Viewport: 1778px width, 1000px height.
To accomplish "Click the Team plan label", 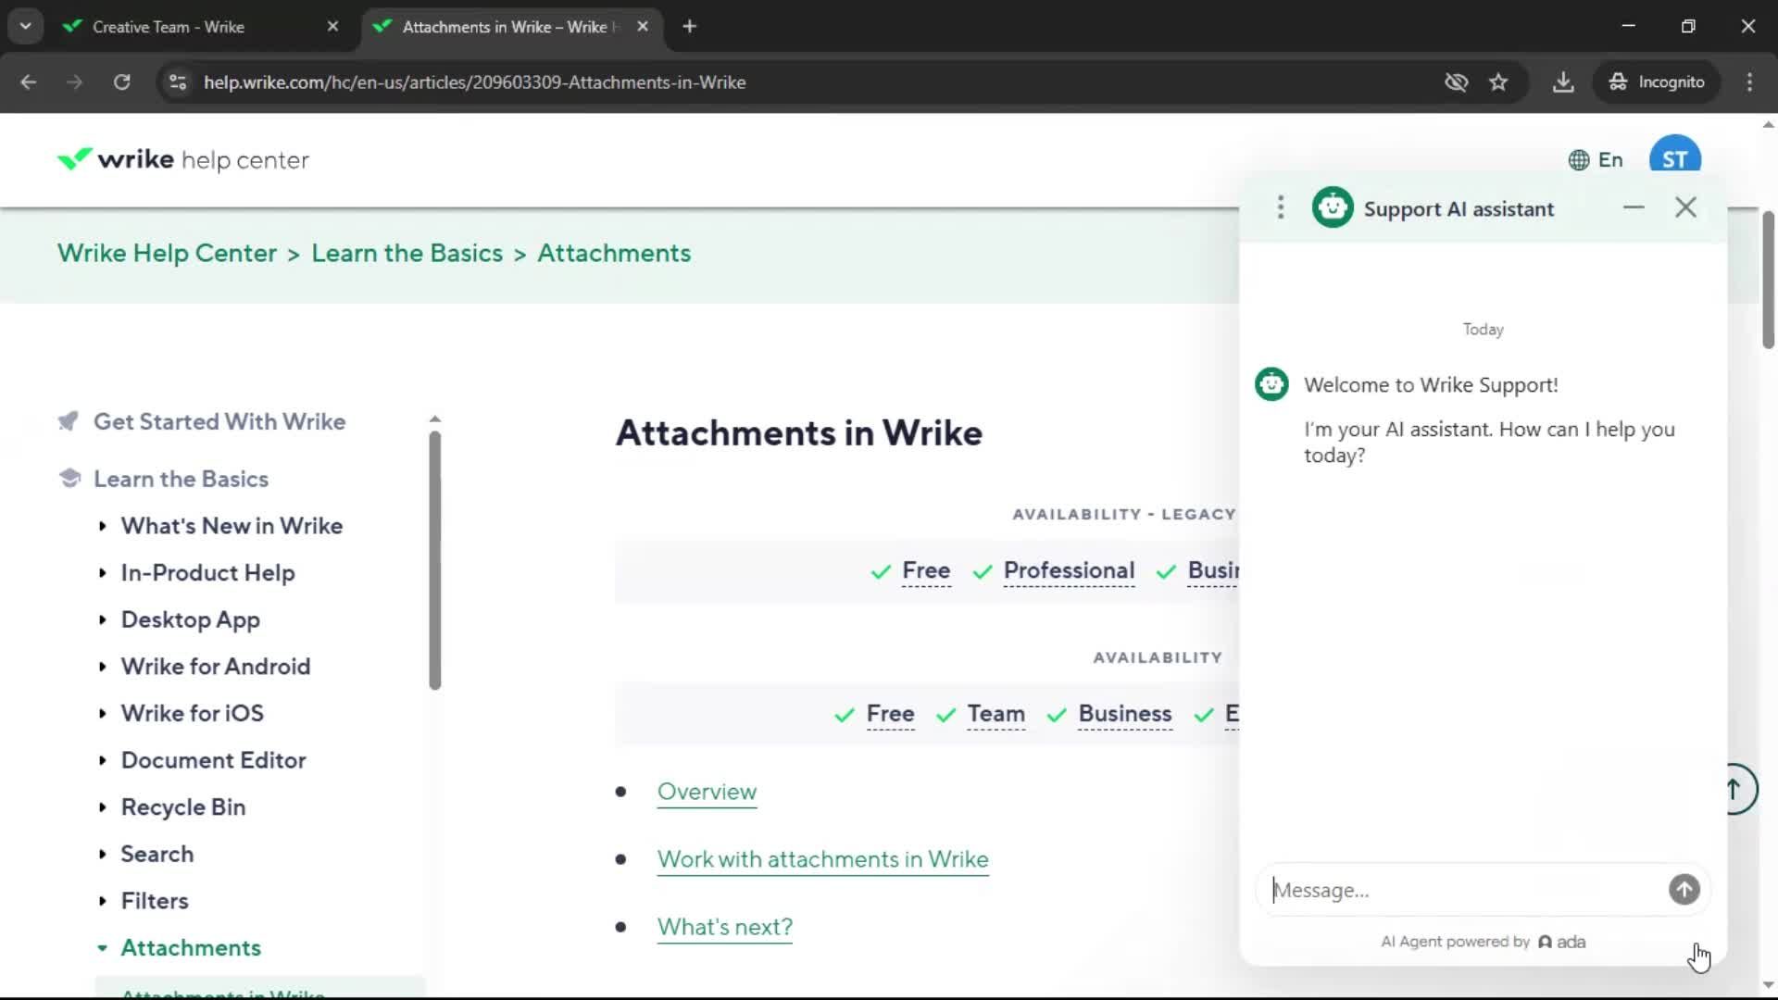I will click(995, 715).
